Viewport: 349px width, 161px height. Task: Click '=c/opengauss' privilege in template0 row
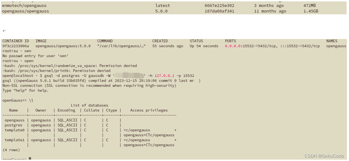click(x=137, y=130)
